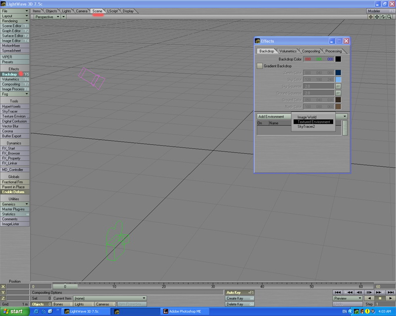Open the Fog dropdown
This screenshot has height=316, width=396.
15,94
